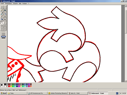The image size is (127, 95).
Task: Select the Pencil tool
Action: point(2,16)
